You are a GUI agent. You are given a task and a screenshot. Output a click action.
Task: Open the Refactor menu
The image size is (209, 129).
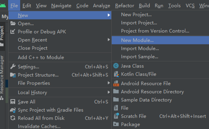tap(124, 6)
